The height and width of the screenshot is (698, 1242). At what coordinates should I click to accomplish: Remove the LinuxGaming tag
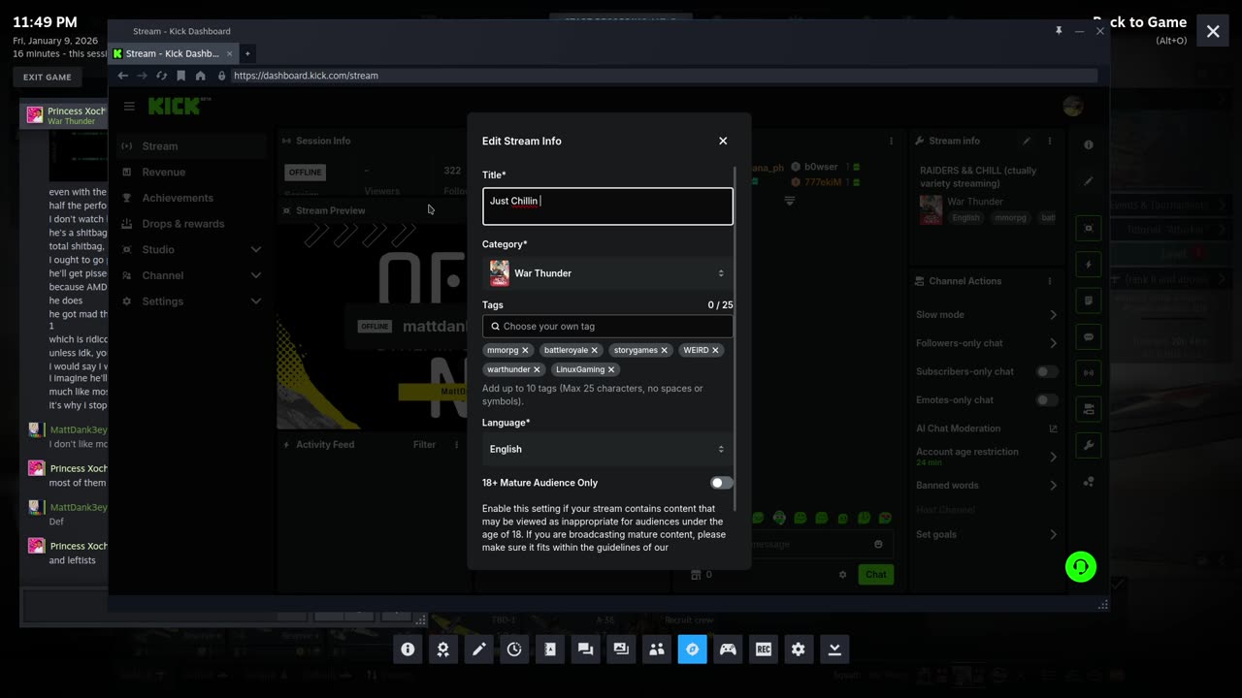(611, 369)
